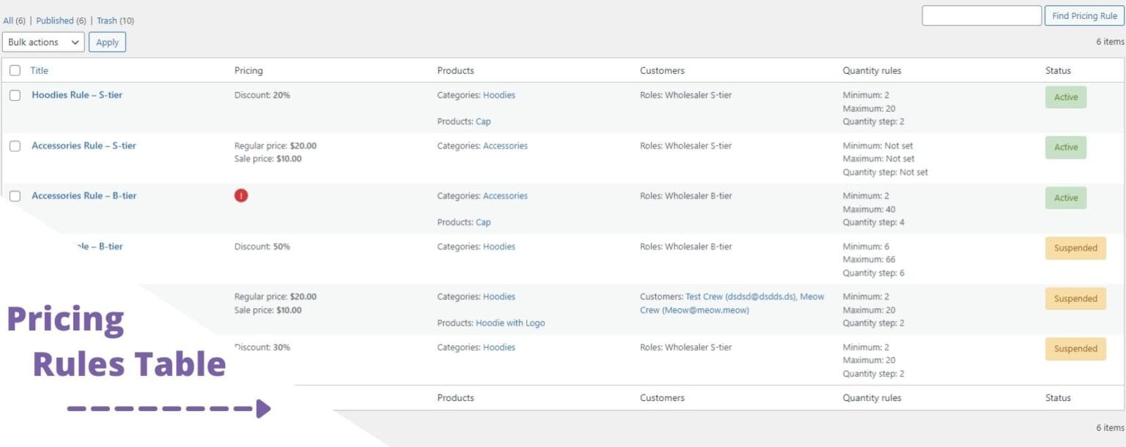Click the red pricing error icon

[x=241, y=195]
